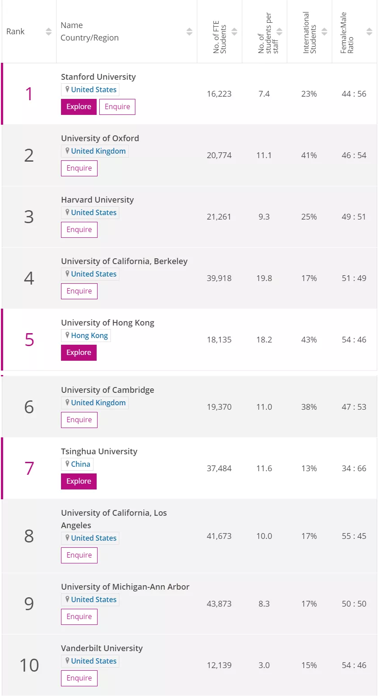The height and width of the screenshot is (697, 379).
Task: Explore Tsinghua University
Action: pyautogui.click(x=79, y=481)
